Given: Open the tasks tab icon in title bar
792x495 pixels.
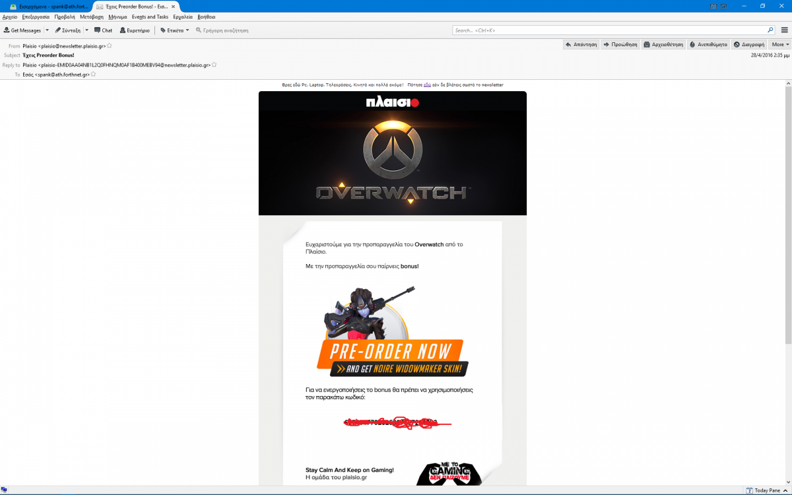Looking at the screenshot, I should click(723, 6).
